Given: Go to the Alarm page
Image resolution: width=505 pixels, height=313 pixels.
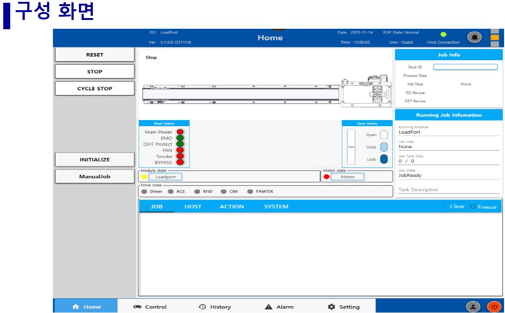Looking at the screenshot, I should (x=279, y=307).
